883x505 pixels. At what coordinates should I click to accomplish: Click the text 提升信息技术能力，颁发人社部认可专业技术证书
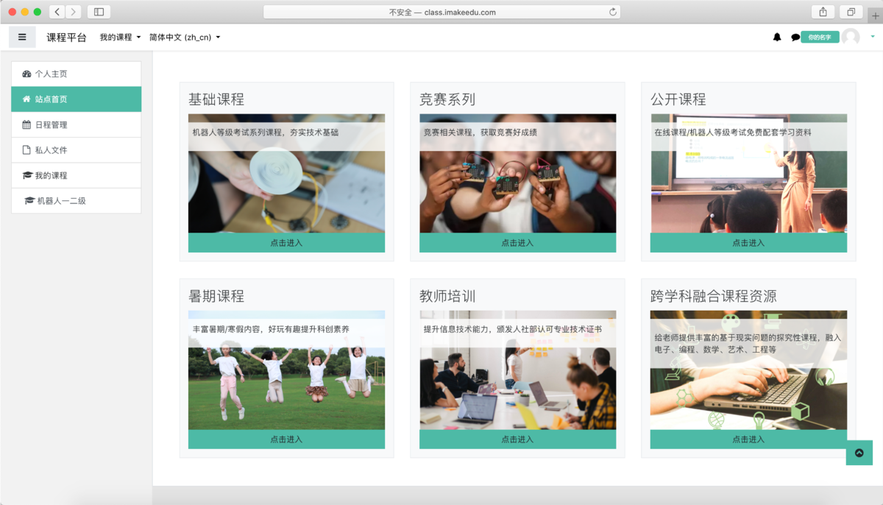tap(513, 329)
